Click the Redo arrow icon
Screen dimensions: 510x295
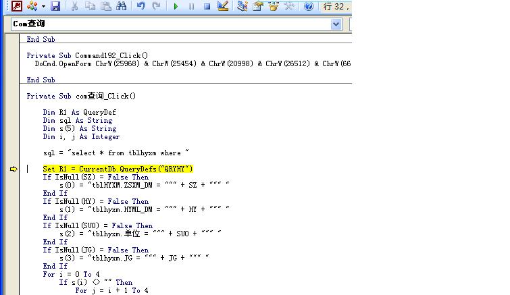coord(157,6)
